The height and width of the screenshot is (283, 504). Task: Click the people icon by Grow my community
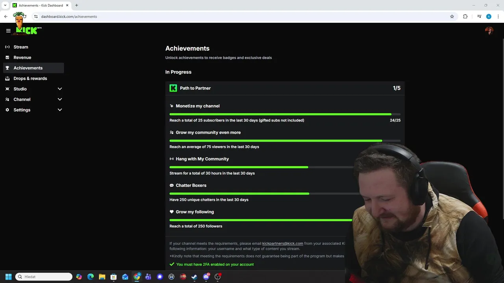tap(172, 132)
